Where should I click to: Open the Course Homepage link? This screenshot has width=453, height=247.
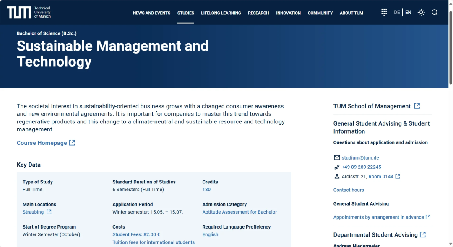pyautogui.click(x=42, y=143)
